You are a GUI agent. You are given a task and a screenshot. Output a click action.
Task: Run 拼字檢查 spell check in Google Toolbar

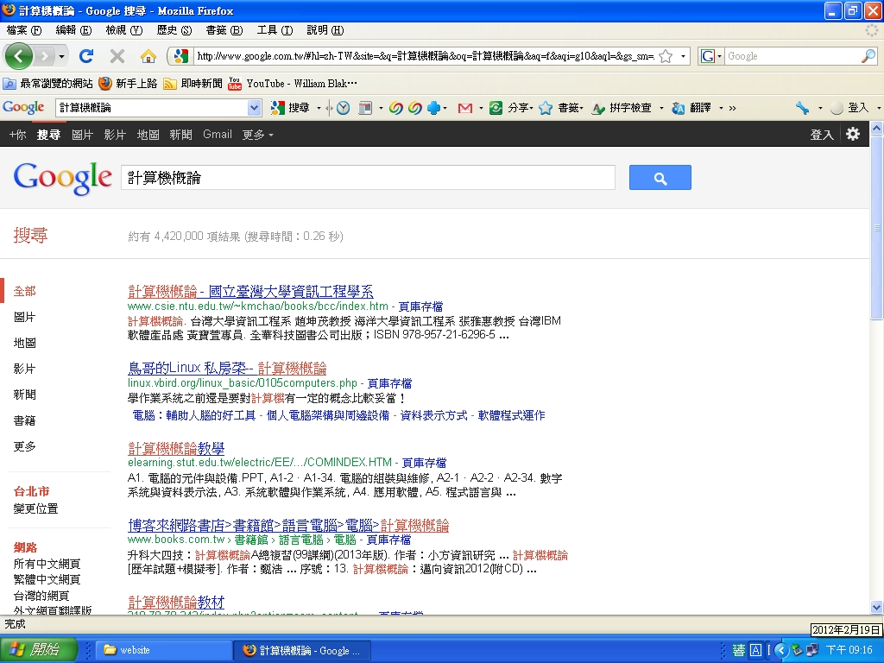[622, 108]
